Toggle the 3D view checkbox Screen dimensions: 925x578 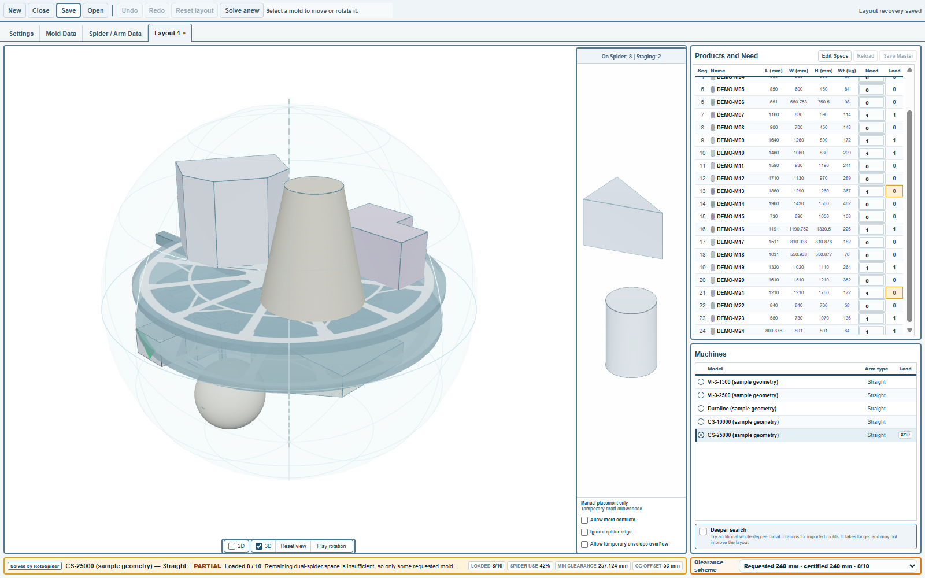tap(259, 546)
